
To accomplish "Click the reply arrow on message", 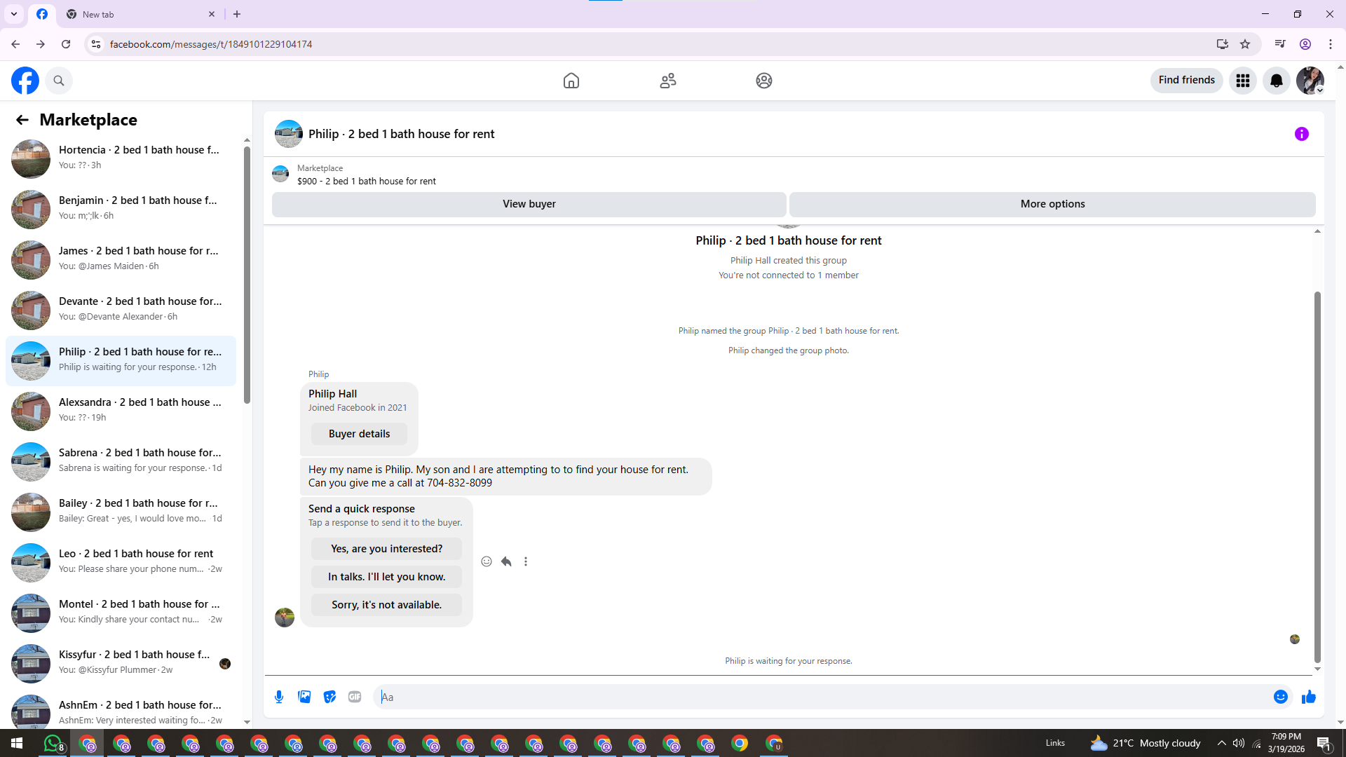I will 506,561.
